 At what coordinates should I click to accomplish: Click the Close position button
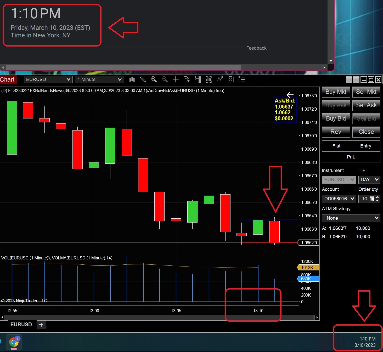pyautogui.click(x=366, y=132)
